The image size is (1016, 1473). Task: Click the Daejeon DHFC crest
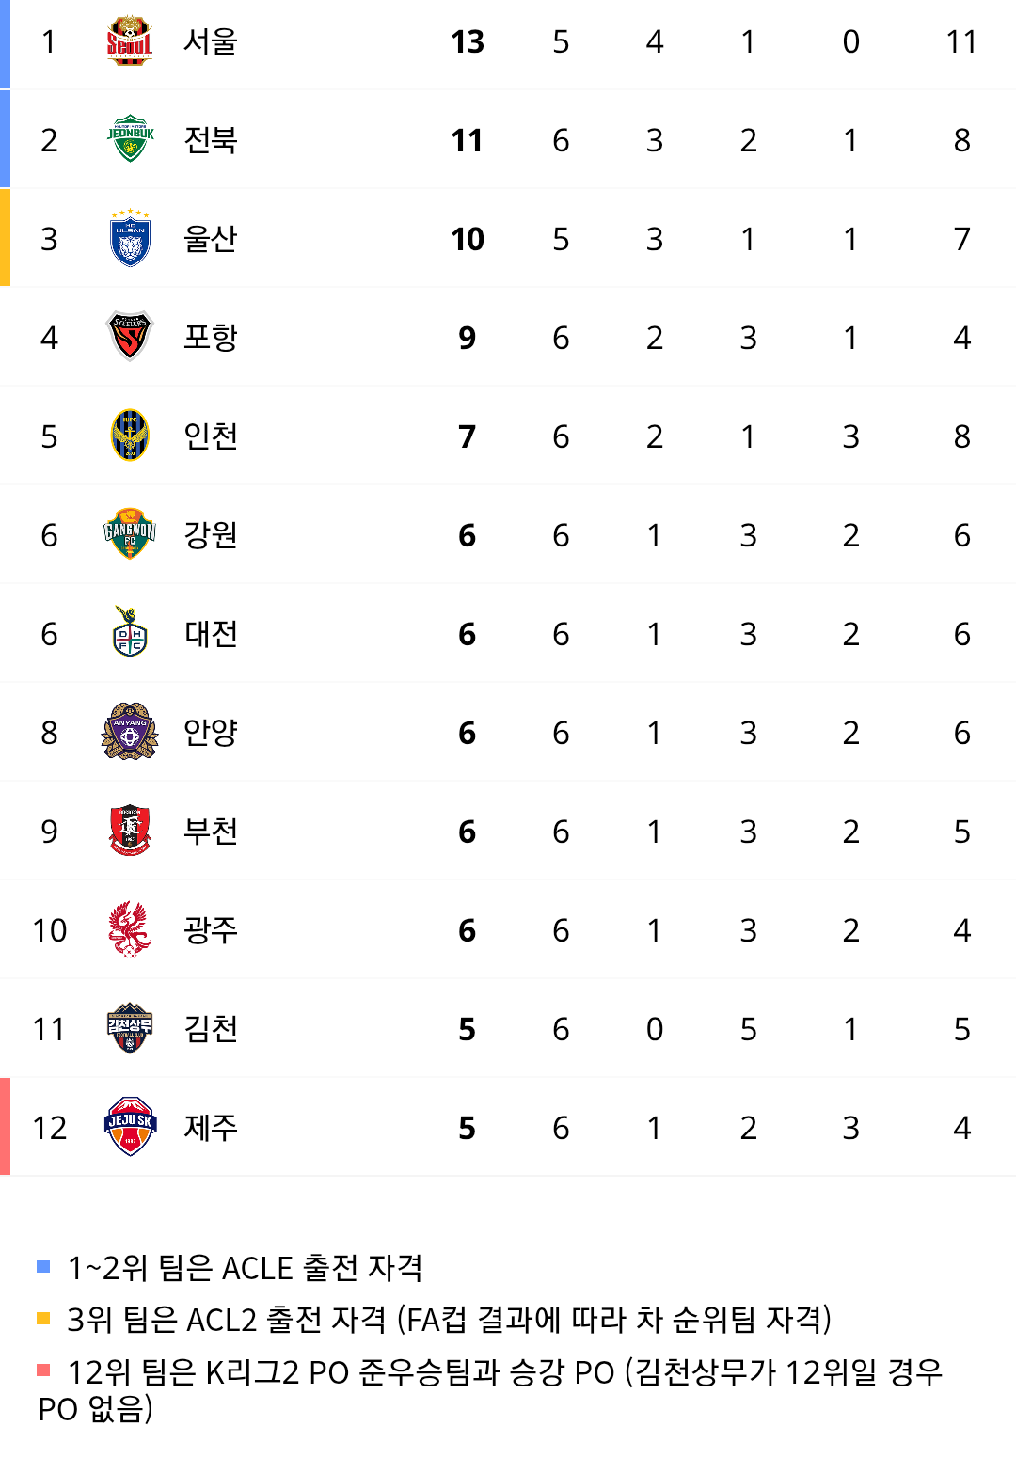point(130,633)
